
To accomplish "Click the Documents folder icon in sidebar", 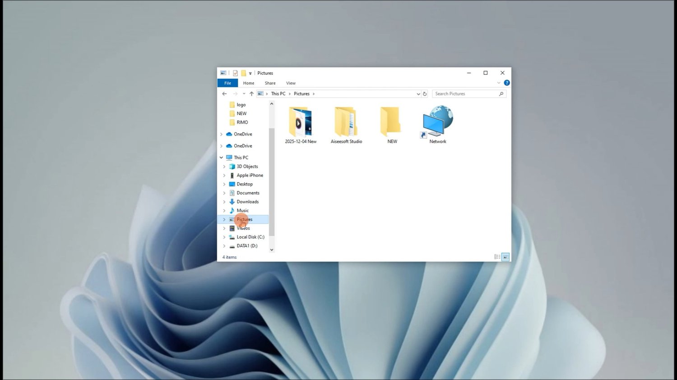I will [232, 193].
